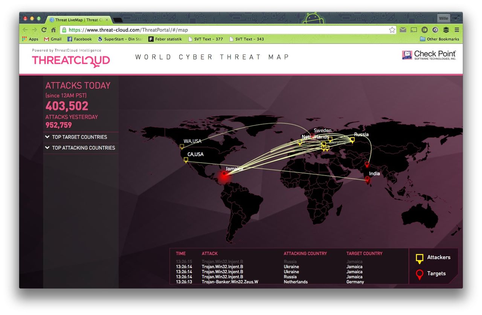The width and height of the screenshot is (482, 315).
Task: Open the Feber statistik bookmark
Action: [x=165, y=39]
